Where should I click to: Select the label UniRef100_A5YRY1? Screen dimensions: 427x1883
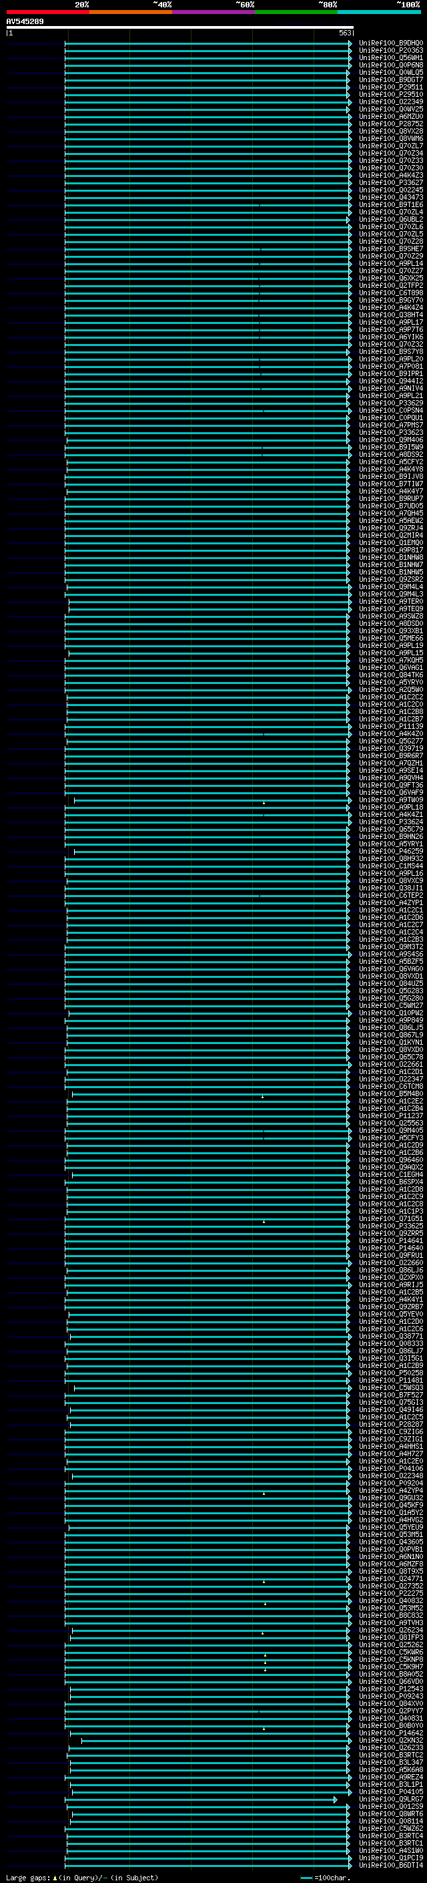[390, 844]
